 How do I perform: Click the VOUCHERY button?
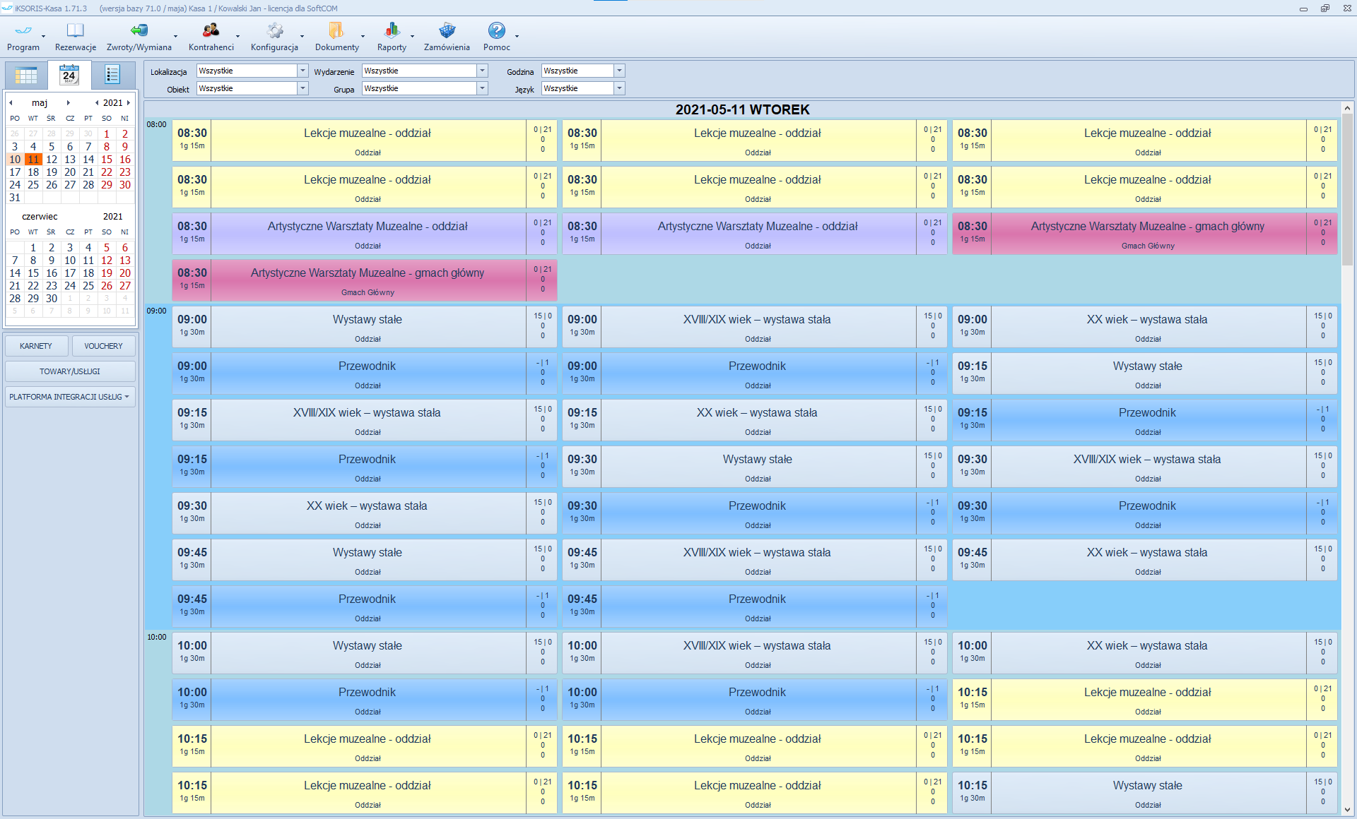(x=103, y=346)
